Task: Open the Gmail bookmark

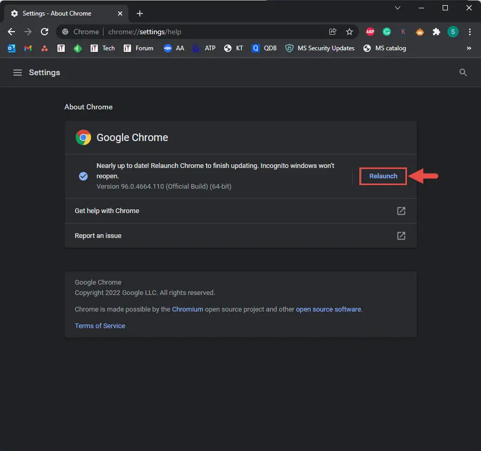Action: coord(28,48)
